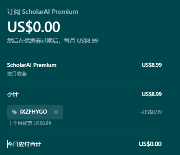This screenshot has height=155, width=180.
Task: Click the 小计 subtotal label
Action: coord(13,94)
